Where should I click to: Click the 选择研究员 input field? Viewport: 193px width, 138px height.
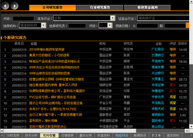pos(77,26)
